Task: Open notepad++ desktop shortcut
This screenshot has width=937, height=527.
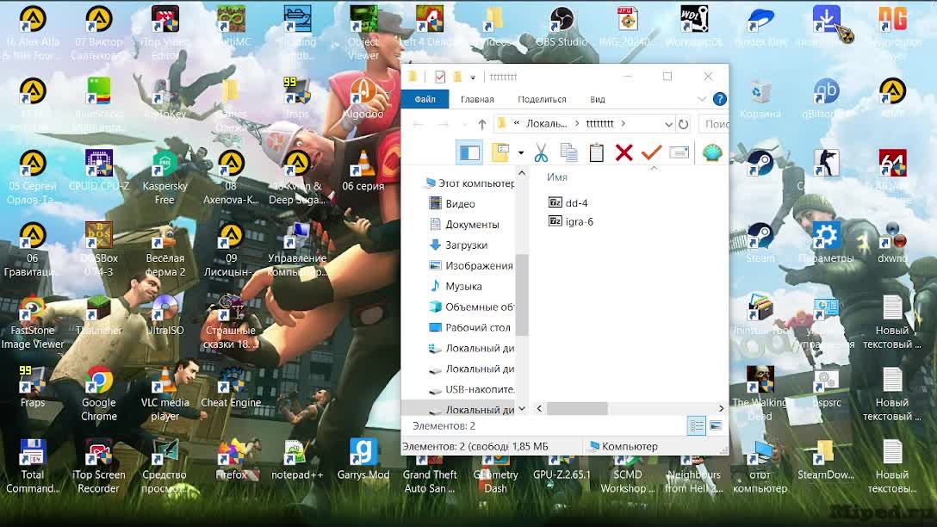Action: click(x=297, y=459)
